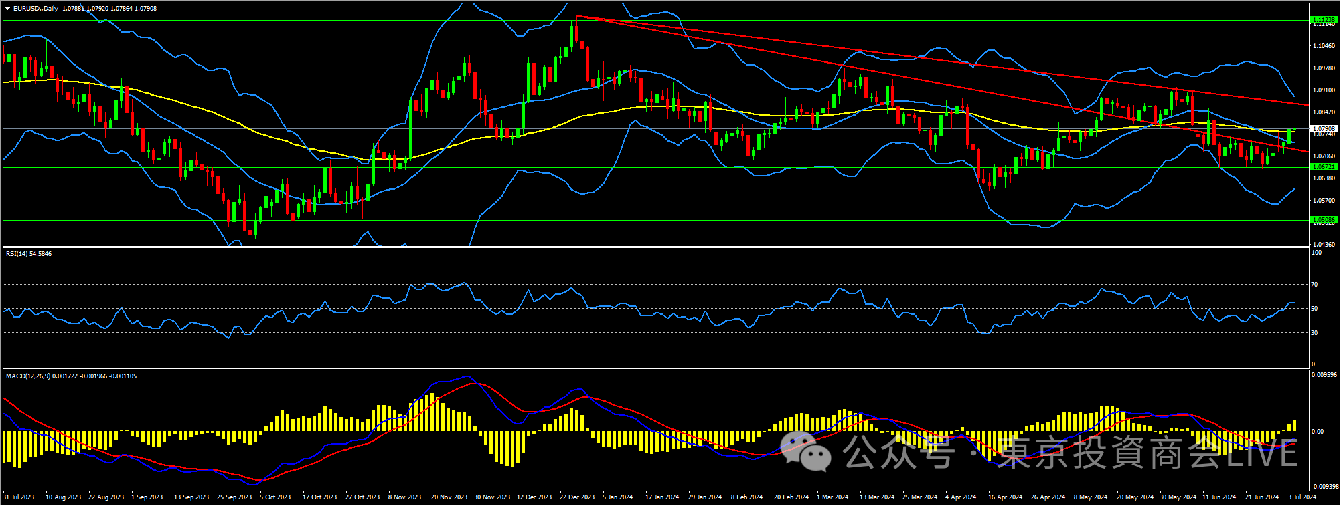Viewport: 1341px width, 506px height.
Task: Click the 8 Feb 2024 date label
Action: pyautogui.click(x=746, y=497)
